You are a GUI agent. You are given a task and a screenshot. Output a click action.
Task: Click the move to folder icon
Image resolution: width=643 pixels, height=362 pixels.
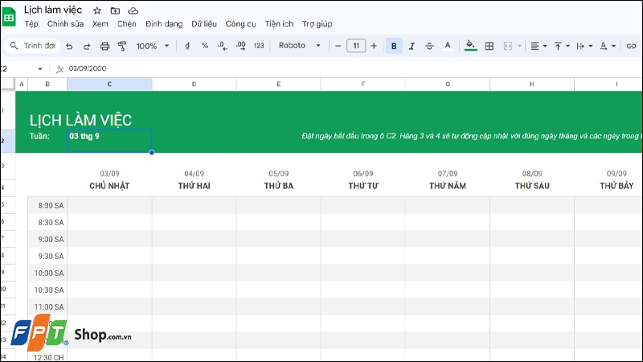[x=115, y=10]
